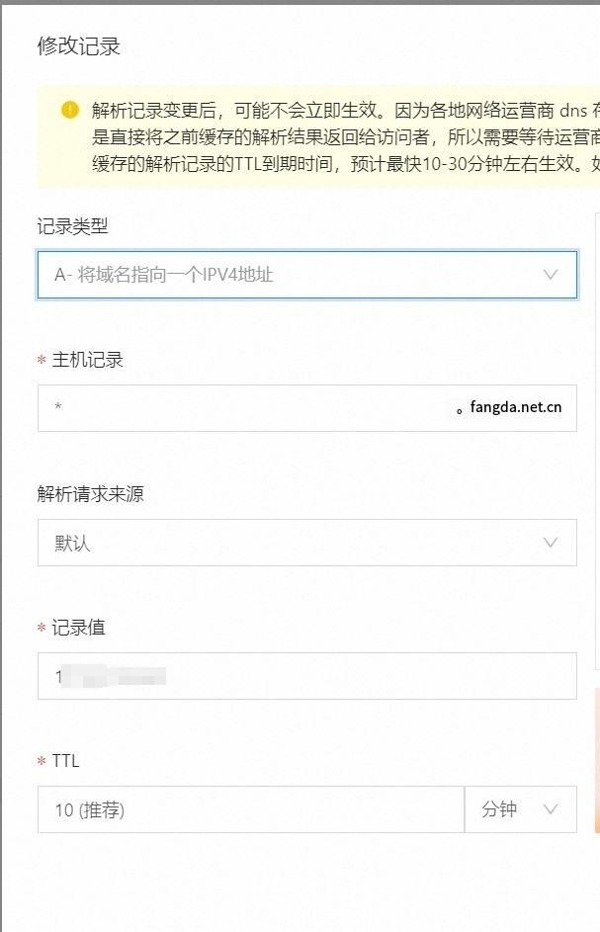The width and height of the screenshot is (600, 932).
Task: Click the red asterisk beside 记录值
Action: pyautogui.click(x=42, y=628)
